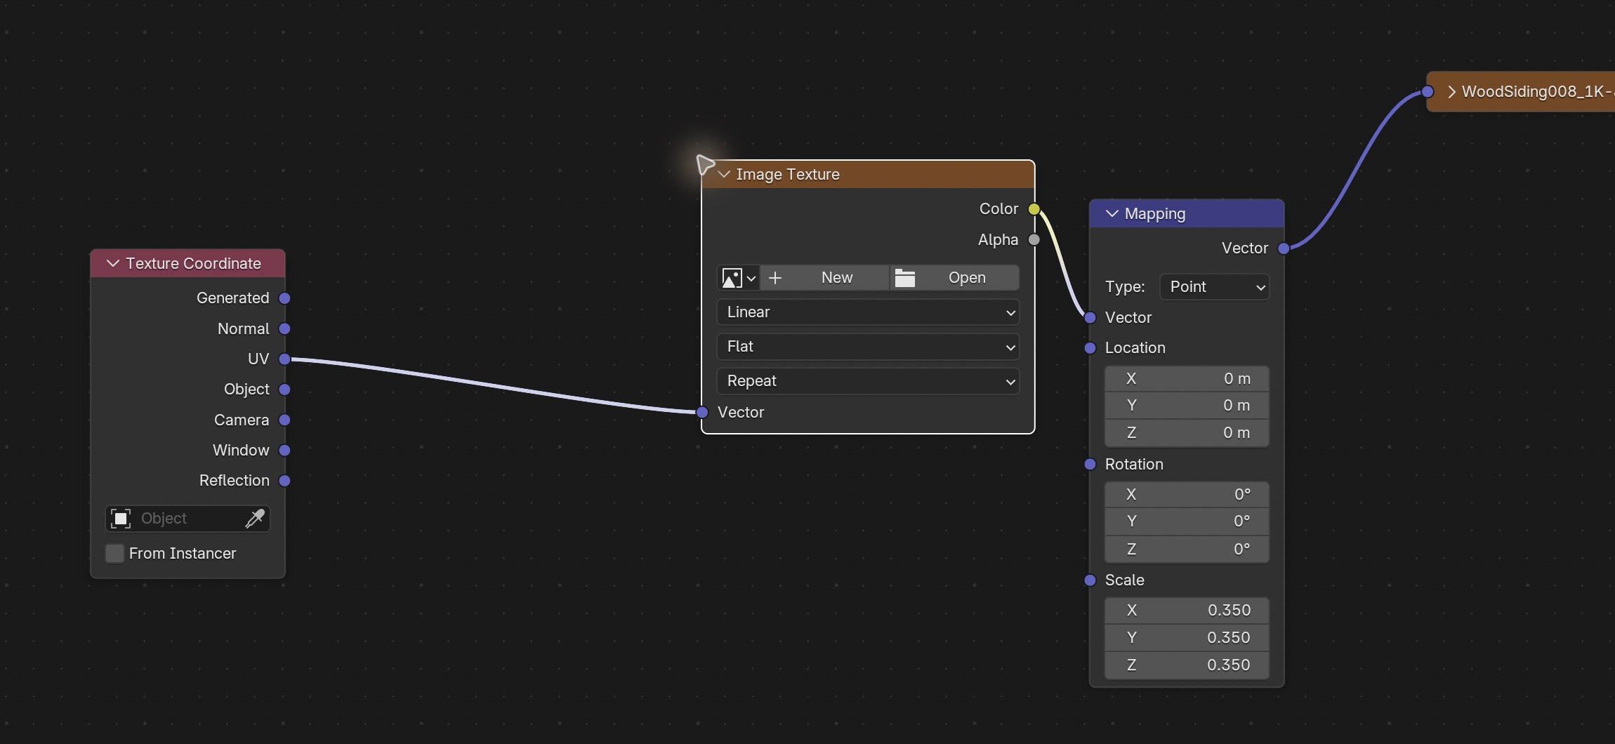The width and height of the screenshot is (1615, 744).
Task: Expand the WoodSiding008_1K node
Action: click(x=1451, y=92)
